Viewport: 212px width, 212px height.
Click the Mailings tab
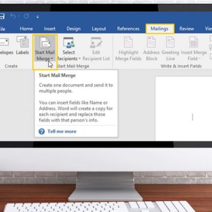point(160,29)
